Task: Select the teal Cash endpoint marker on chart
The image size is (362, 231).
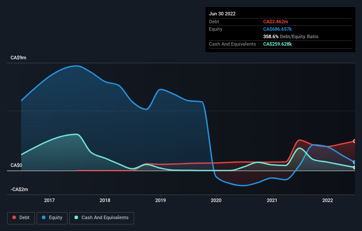Action: pyautogui.click(x=355, y=168)
